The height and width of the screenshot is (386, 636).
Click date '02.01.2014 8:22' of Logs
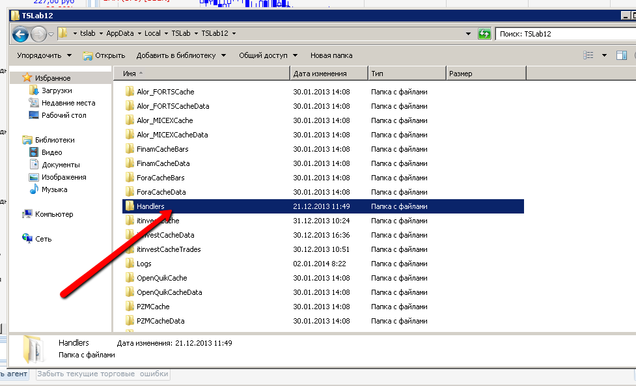(320, 264)
